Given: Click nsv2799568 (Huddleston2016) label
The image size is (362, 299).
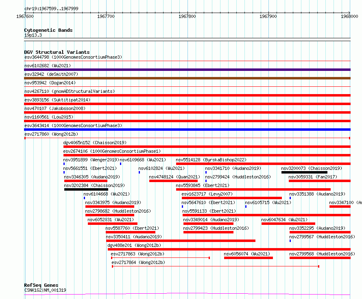Looking at the screenshot, I should (322, 254).
